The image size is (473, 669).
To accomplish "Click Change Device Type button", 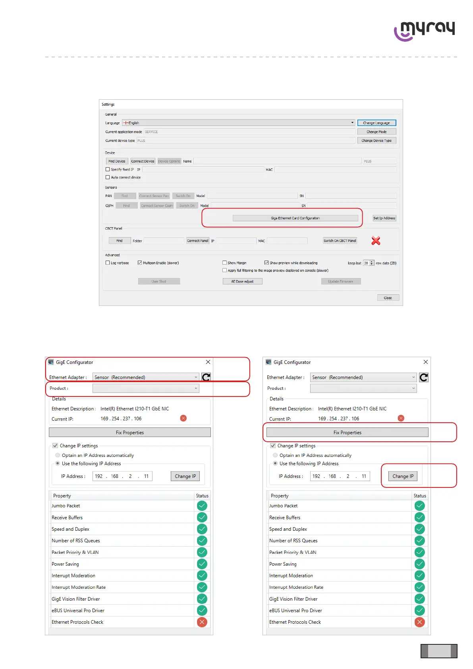I will (x=376, y=140).
